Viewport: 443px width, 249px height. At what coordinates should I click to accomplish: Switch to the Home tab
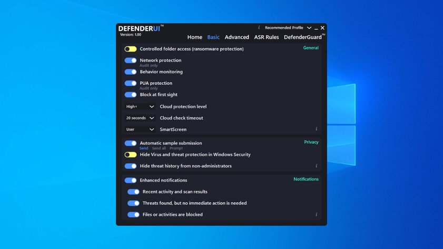(x=195, y=37)
